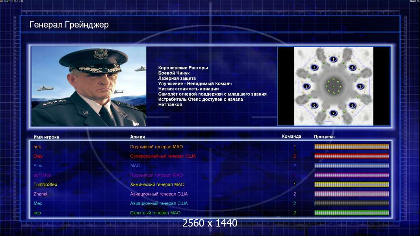Click 'Подрывной генерал МАО' in opTIMus's row
The height and width of the screenshot is (236, 420).
[156, 175]
